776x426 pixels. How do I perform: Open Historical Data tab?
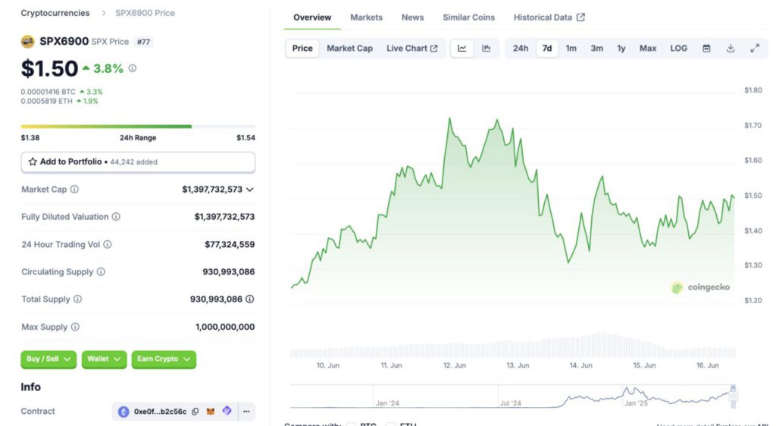(x=549, y=17)
